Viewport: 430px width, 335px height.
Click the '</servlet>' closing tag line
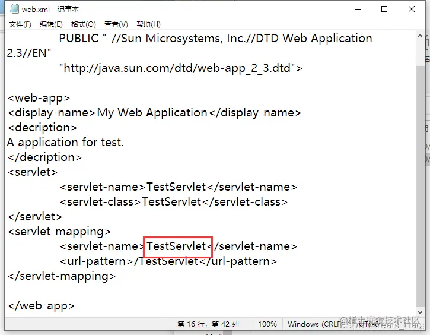coord(35,217)
